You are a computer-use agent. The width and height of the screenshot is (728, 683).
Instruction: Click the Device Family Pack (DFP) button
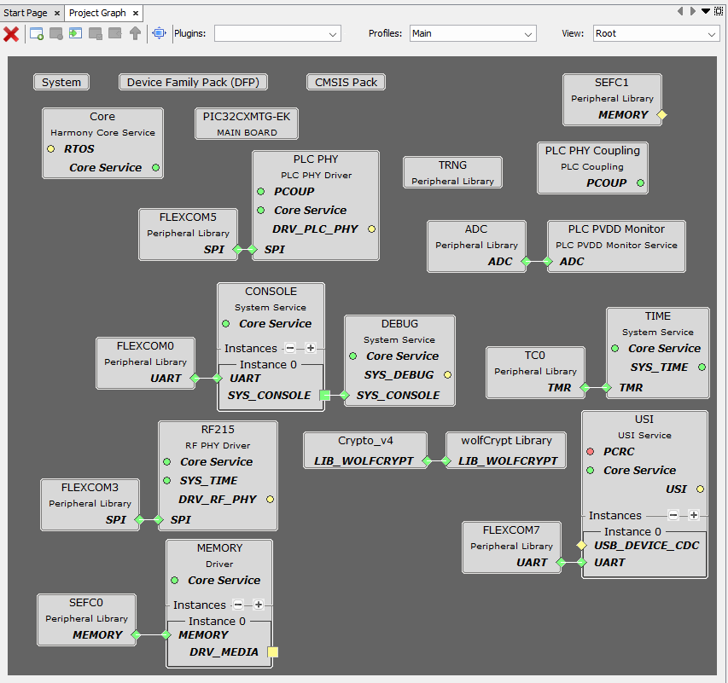[194, 83]
